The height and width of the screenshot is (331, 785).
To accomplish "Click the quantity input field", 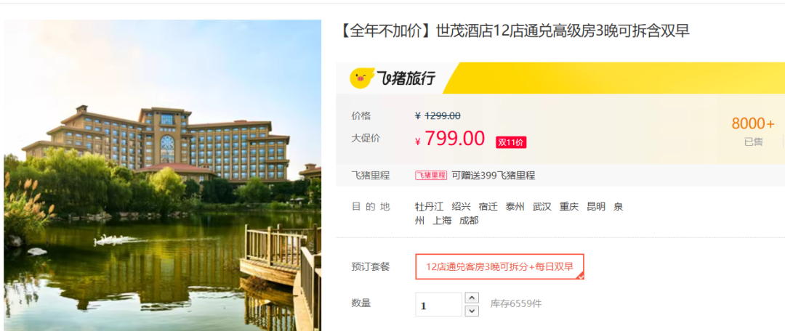I will 438,304.
